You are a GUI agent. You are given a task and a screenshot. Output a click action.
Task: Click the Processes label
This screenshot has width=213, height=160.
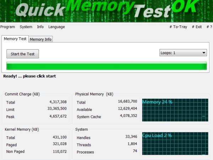click(x=85, y=152)
